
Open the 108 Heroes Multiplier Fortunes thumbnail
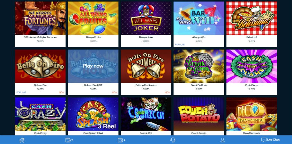40,18
